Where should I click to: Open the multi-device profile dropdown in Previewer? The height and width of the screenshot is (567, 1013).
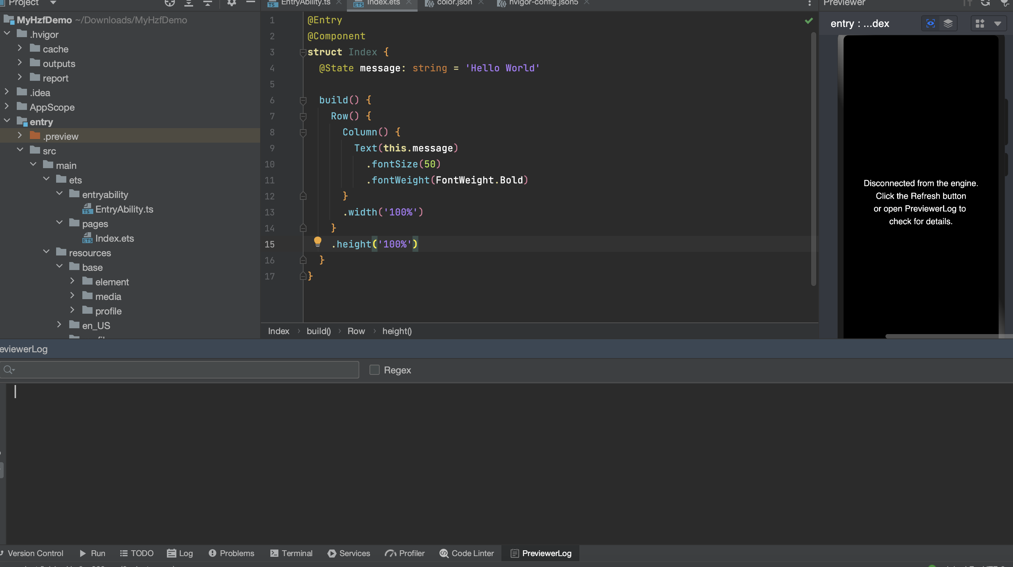[997, 24]
